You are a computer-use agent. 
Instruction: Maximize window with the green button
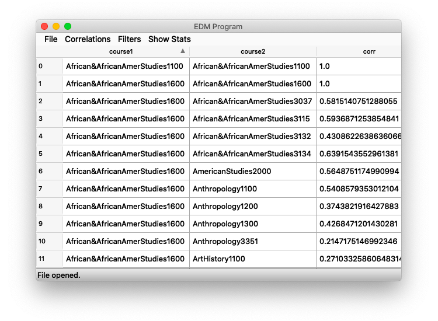pos(68,26)
